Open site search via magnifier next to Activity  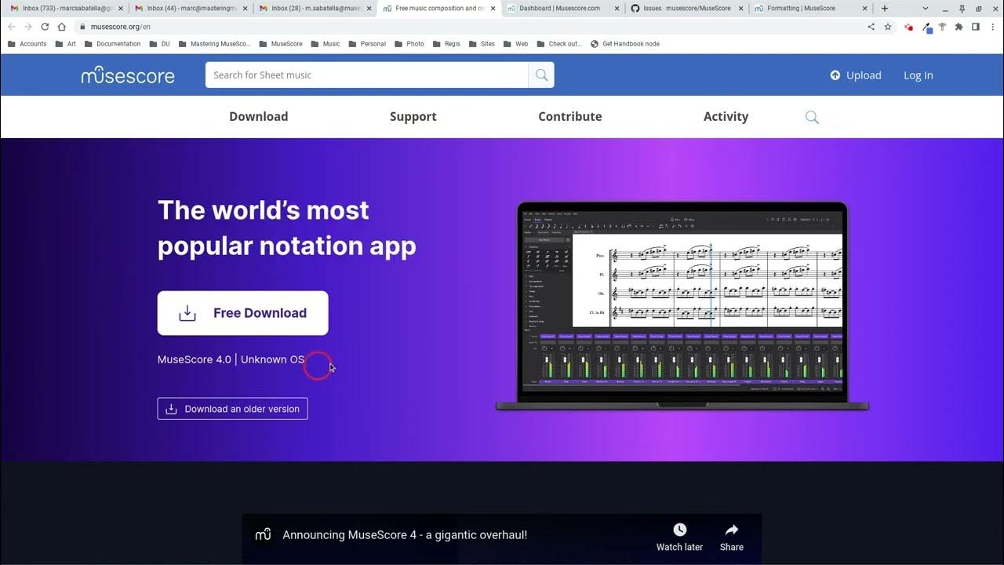[x=812, y=117]
